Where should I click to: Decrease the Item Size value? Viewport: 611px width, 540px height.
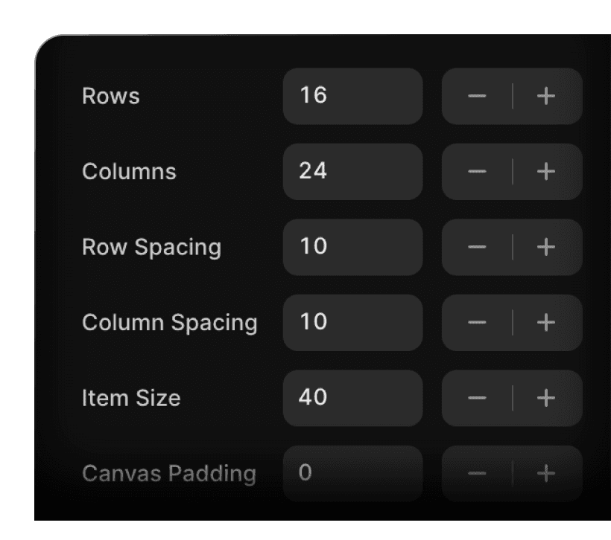(478, 398)
